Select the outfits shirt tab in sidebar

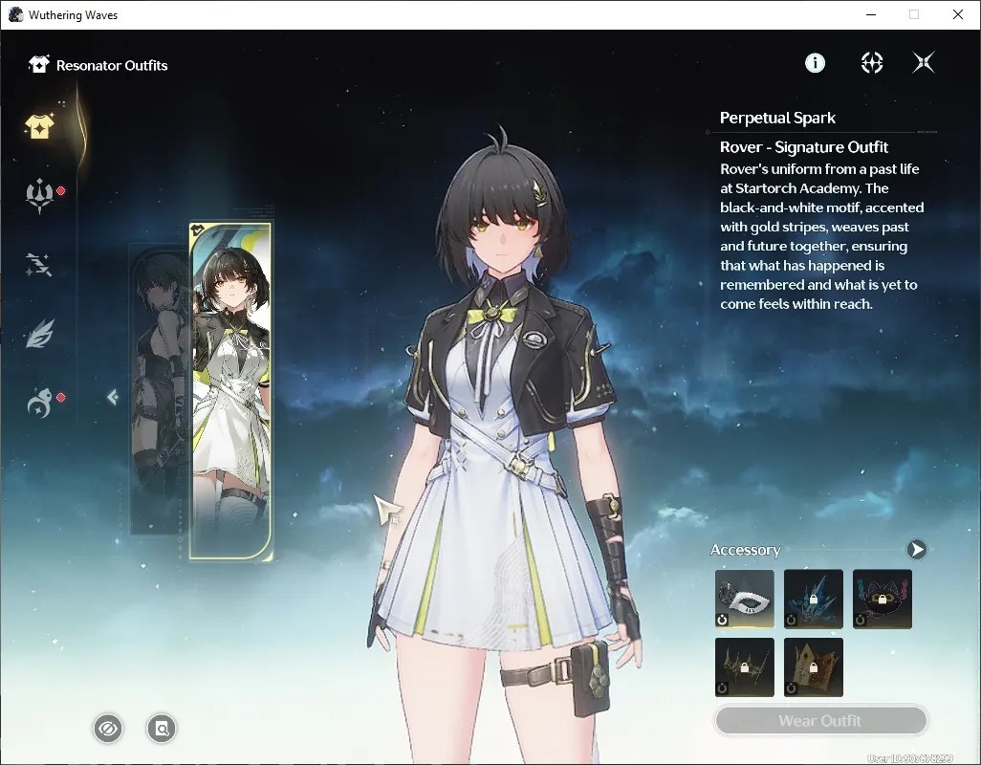39,126
